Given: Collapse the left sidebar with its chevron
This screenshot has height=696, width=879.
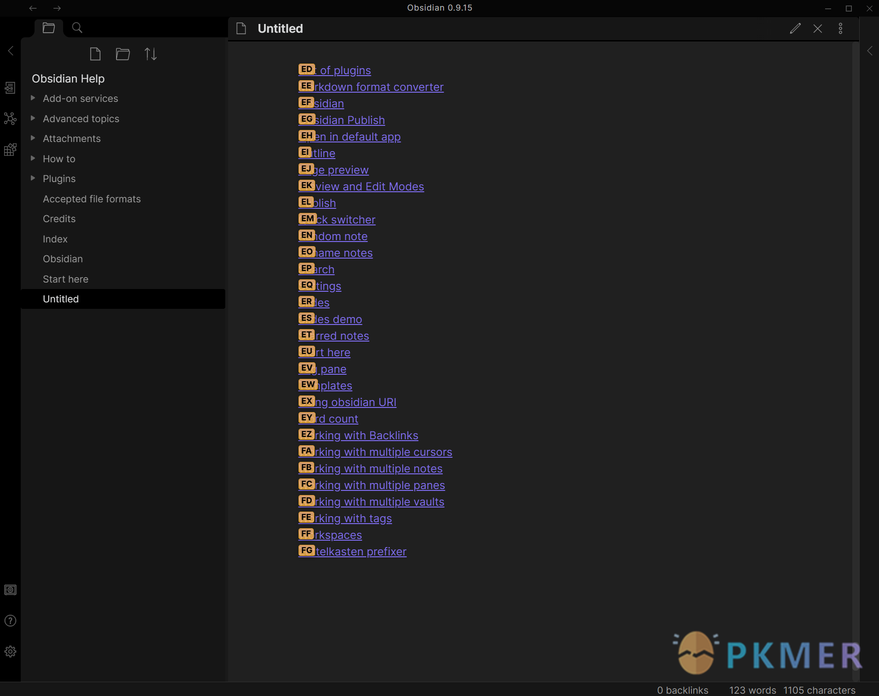Looking at the screenshot, I should pyautogui.click(x=11, y=50).
